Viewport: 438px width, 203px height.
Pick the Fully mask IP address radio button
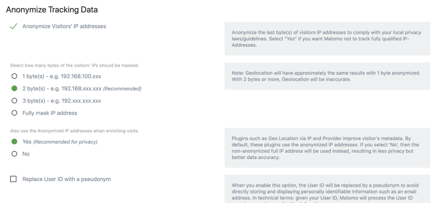[x=14, y=113]
